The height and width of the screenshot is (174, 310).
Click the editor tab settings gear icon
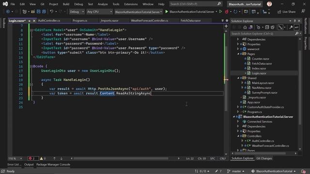(x=227, y=20)
